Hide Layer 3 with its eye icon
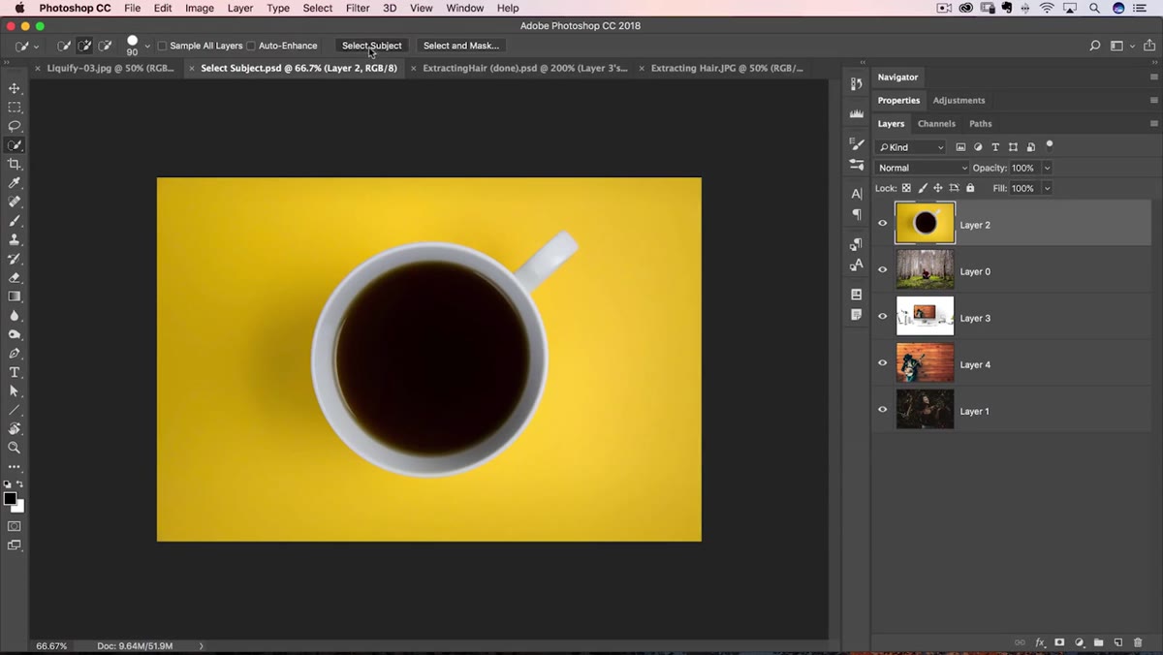This screenshot has height=655, width=1163. click(883, 317)
